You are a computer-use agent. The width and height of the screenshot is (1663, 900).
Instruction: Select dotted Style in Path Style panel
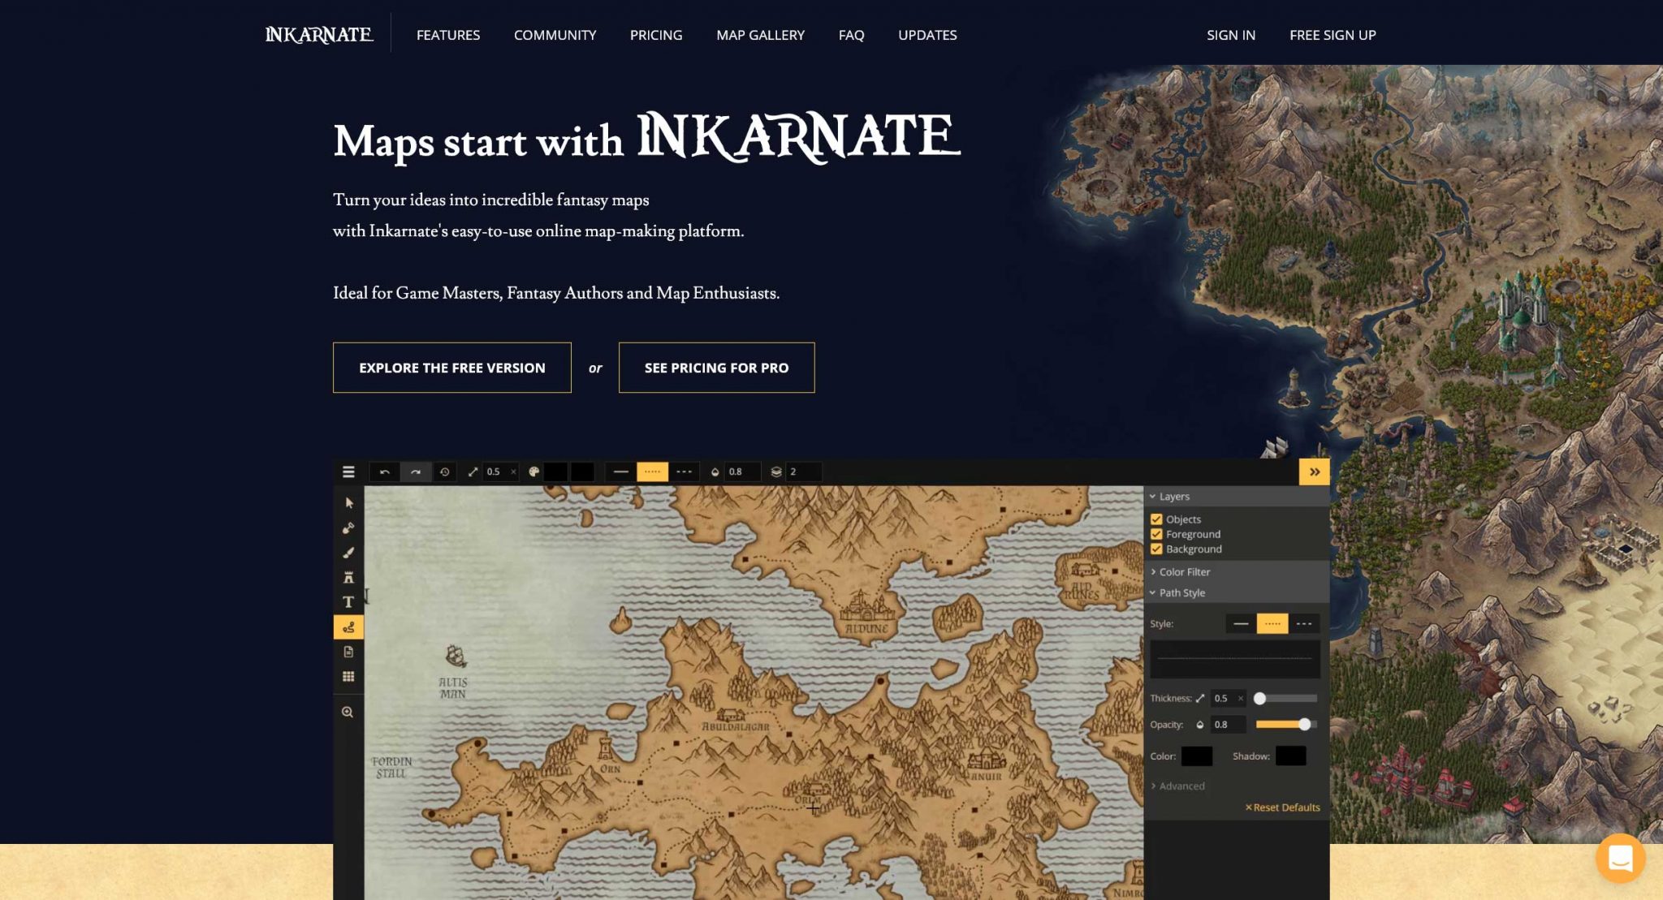point(1272,624)
